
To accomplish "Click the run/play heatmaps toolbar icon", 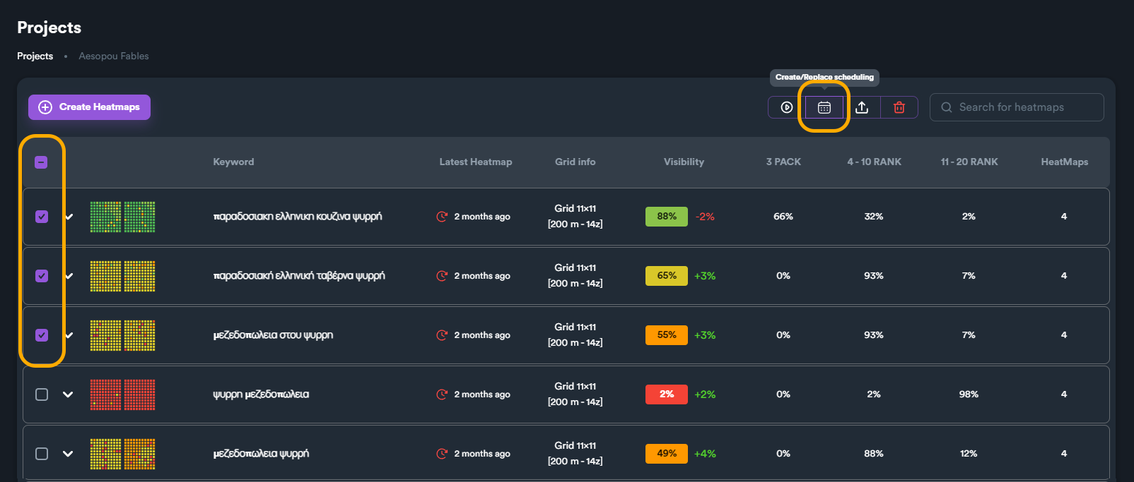I will [787, 107].
